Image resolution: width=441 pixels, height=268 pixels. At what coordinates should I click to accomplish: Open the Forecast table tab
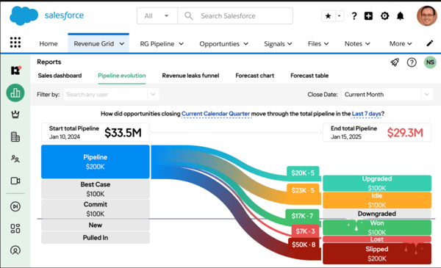(x=309, y=76)
